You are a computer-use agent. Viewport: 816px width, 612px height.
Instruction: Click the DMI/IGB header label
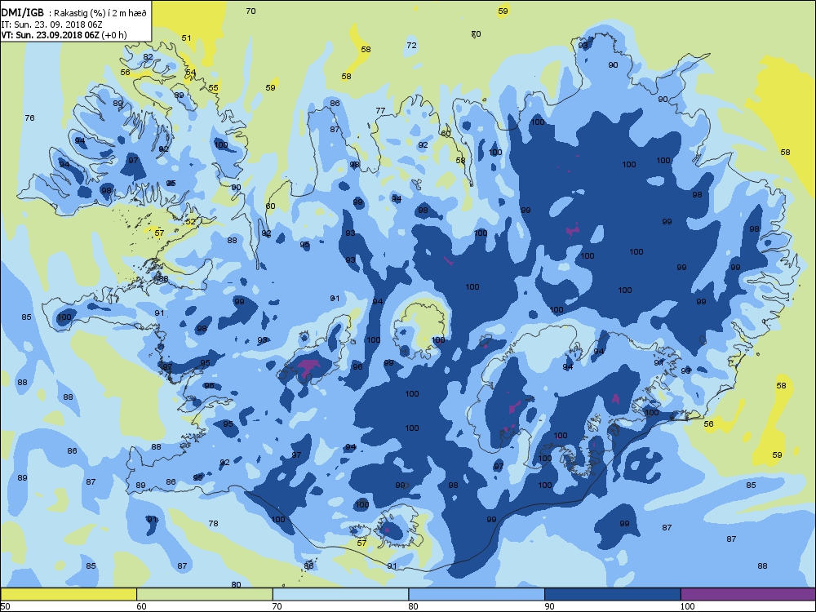(x=23, y=13)
